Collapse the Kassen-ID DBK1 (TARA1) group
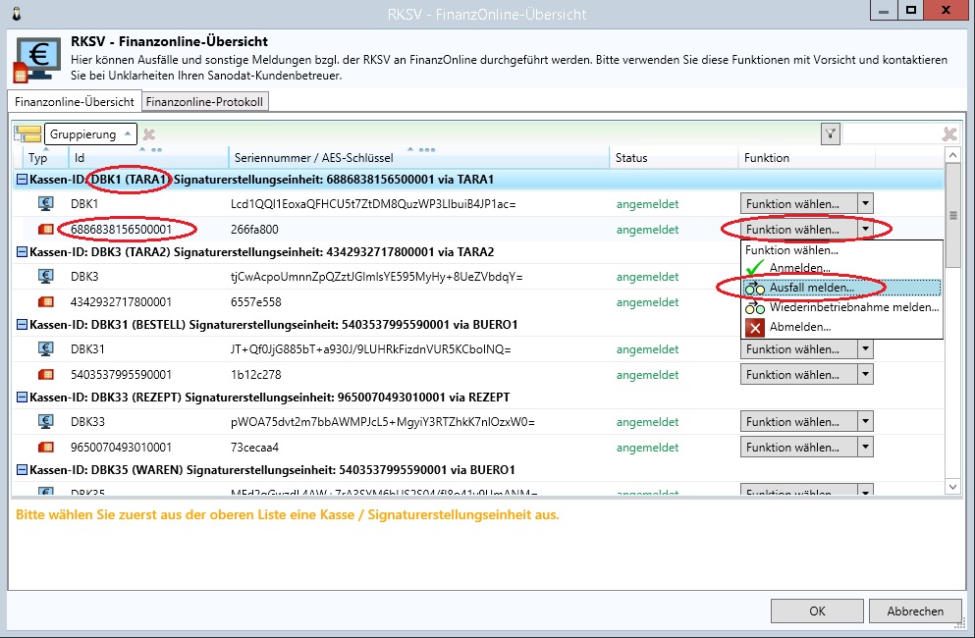The height and width of the screenshot is (638, 975). (x=22, y=179)
